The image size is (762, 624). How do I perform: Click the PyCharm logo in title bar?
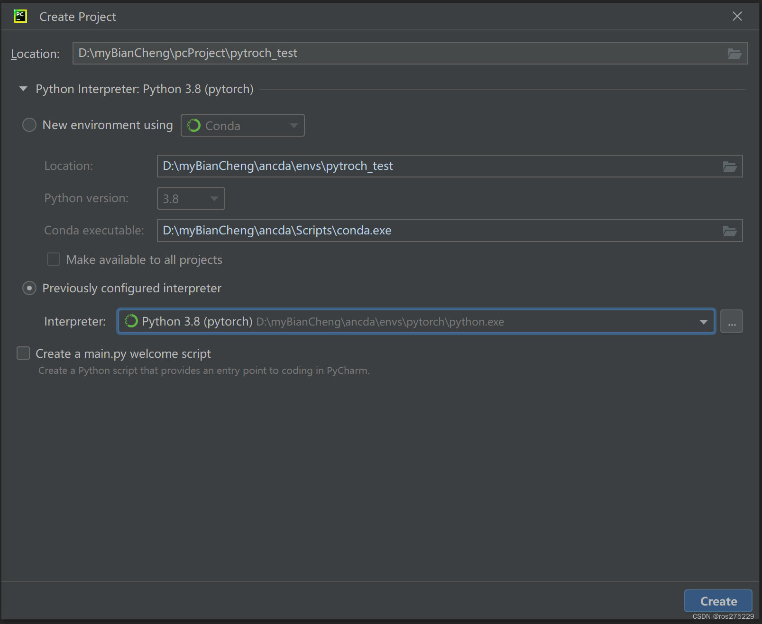[x=20, y=16]
